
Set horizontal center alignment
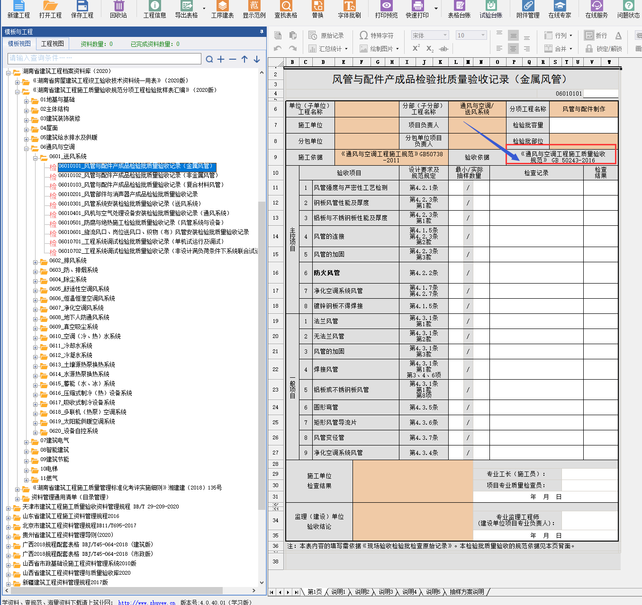pyautogui.click(x=513, y=48)
